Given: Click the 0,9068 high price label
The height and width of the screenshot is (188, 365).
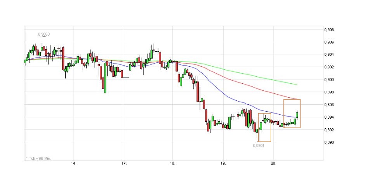Looking at the screenshot, I should tap(44, 34).
